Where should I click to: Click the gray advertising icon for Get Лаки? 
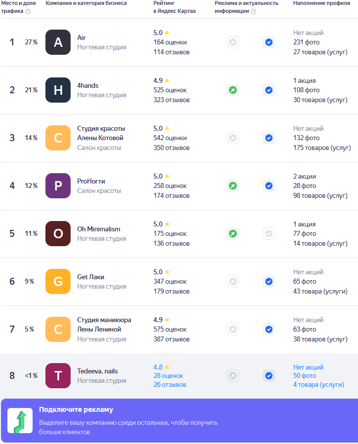tap(233, 282)
